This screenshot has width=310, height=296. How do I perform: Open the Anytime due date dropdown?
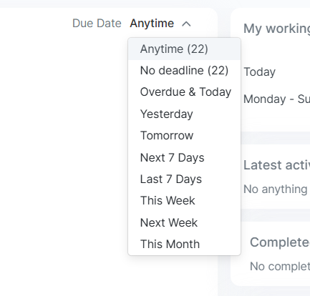click(x=152, y=24)
